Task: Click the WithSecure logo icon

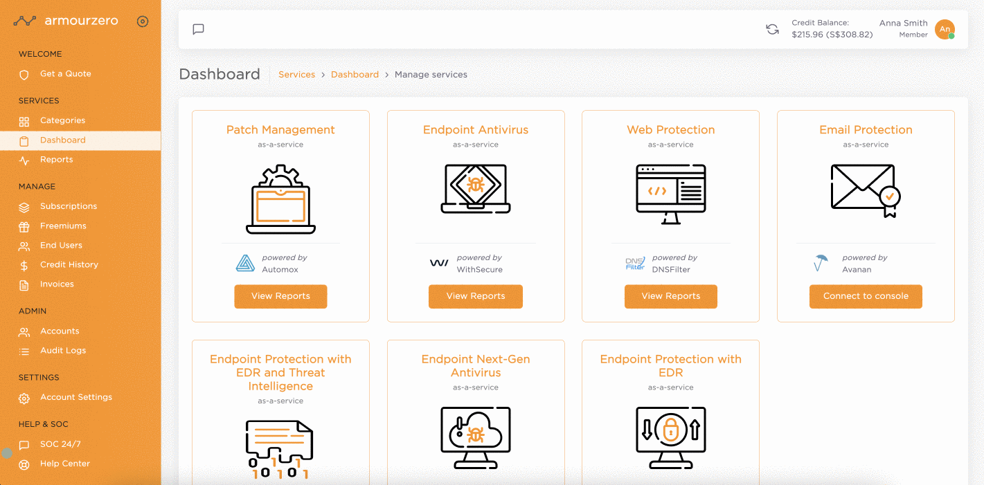Action: (x=439, y=264)
